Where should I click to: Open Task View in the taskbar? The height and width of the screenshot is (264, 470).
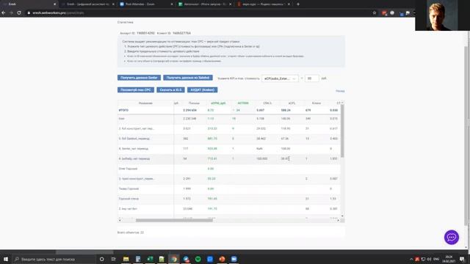113,259
